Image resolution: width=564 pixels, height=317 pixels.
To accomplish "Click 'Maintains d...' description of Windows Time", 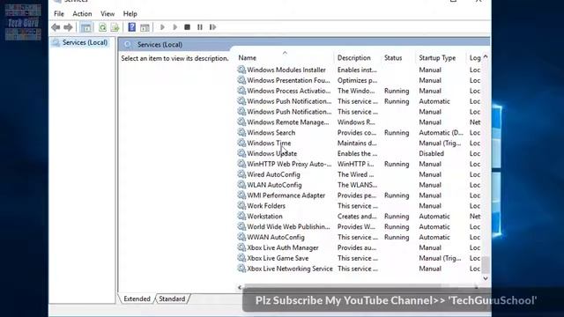I will 357,143.
